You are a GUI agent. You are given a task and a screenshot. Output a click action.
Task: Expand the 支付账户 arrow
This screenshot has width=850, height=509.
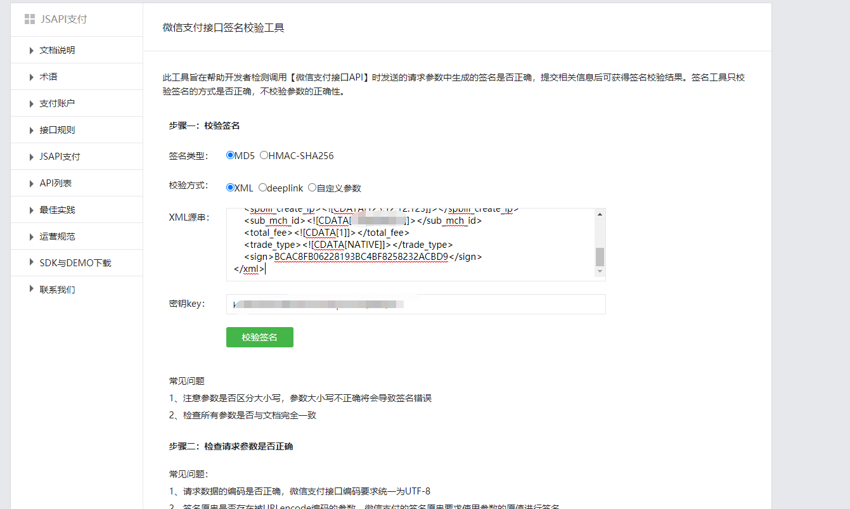32,103
